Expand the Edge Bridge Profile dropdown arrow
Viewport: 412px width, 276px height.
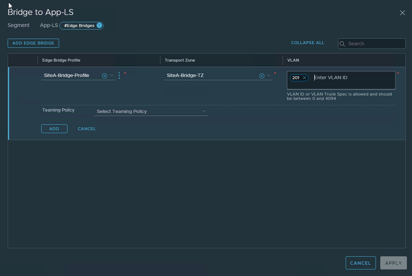click(112, 75)
